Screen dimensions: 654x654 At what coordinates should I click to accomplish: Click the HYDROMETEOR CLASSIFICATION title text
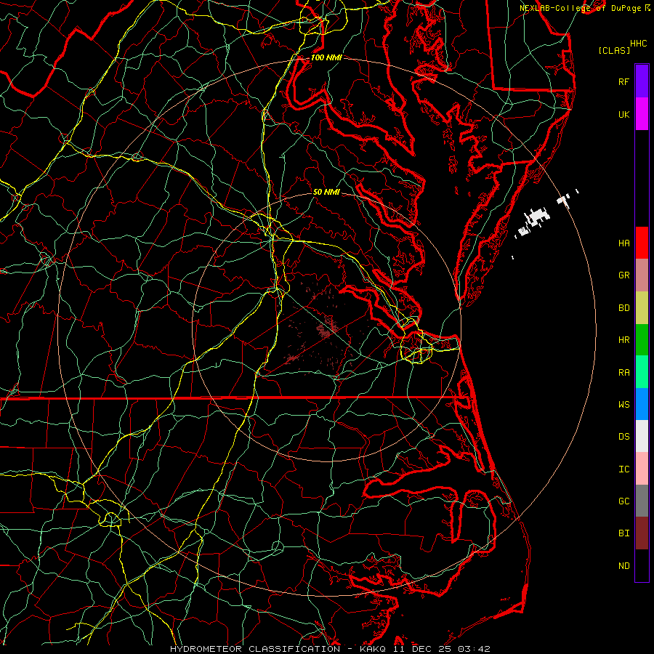[255, 649]
